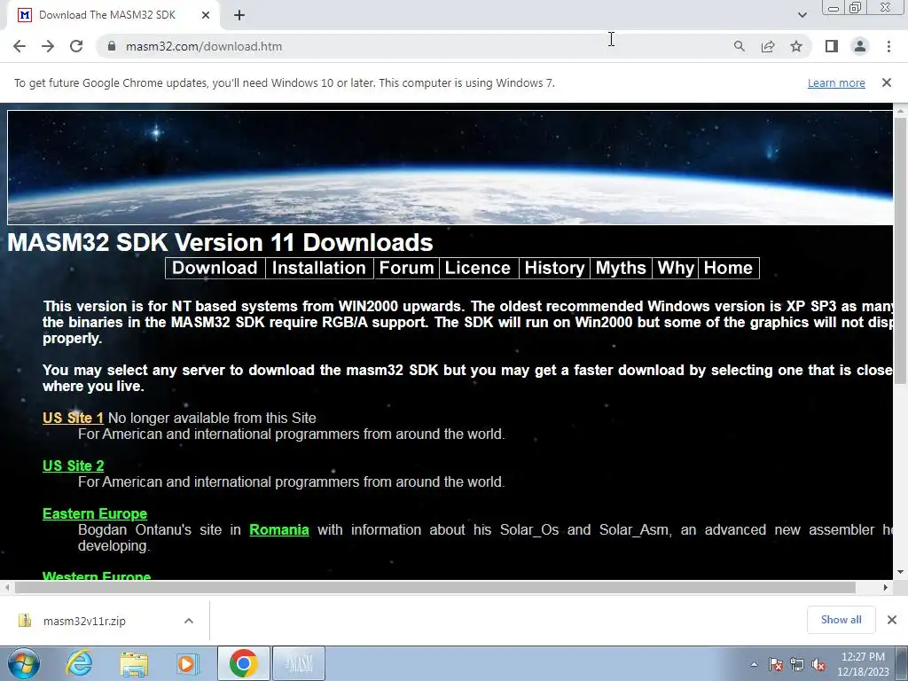This screenshot has width=908, height=681.
Task: Dismiss the Chrome update notification bar
Action: pyautogui.click(x=887, y=82)
